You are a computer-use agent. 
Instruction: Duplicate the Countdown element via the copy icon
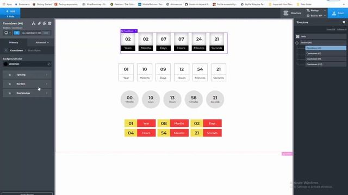pos(45,23)
